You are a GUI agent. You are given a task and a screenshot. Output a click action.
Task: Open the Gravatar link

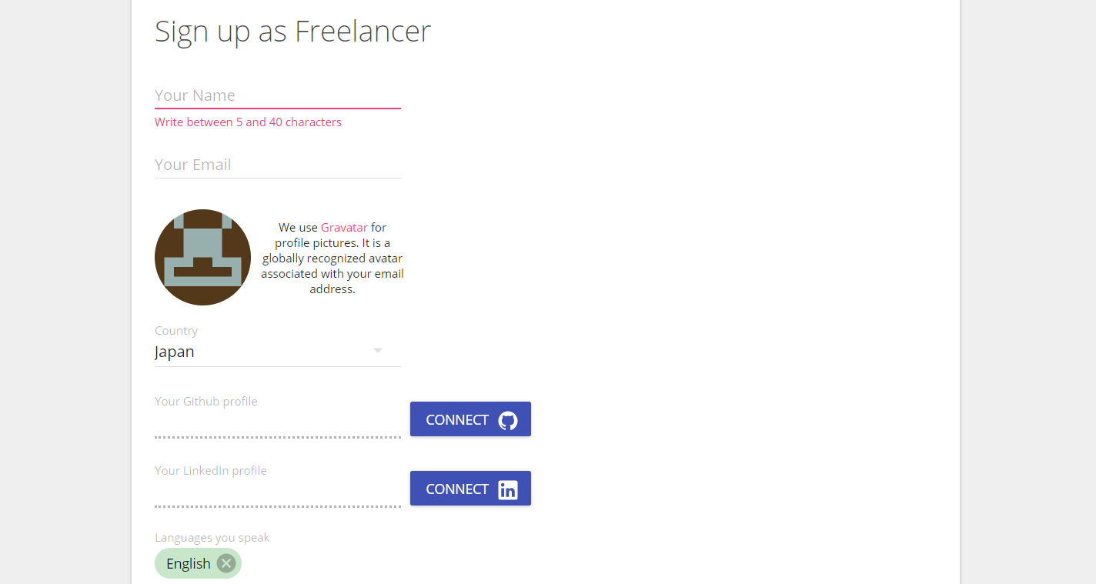click(x=344, y=228)
